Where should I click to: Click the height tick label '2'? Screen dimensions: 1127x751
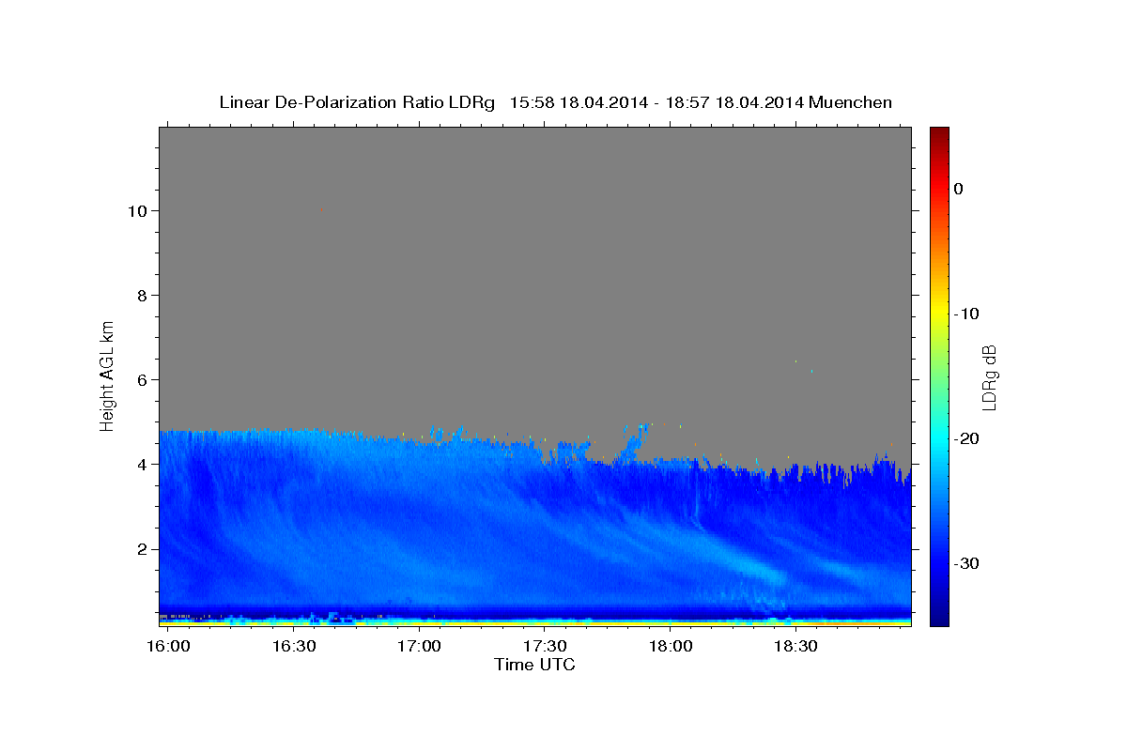coord(142,549)
